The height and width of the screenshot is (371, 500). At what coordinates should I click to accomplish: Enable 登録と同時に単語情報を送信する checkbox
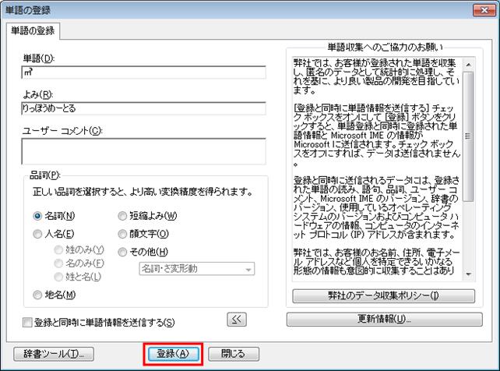click(27, 322)
